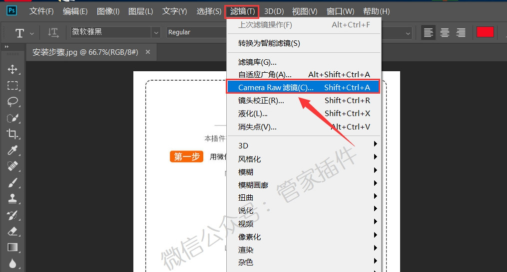Screen dimensions: 507x272
Task: Open the 选择(S) menu
Action: 209,11
